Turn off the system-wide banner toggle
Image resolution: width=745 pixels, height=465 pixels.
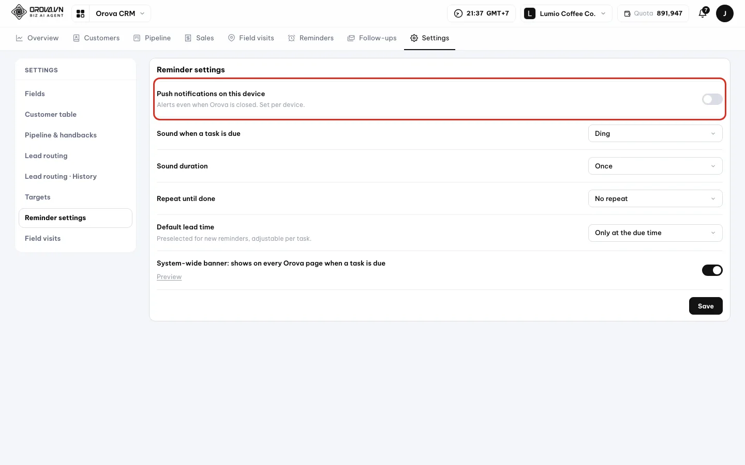tap(712, 270)
